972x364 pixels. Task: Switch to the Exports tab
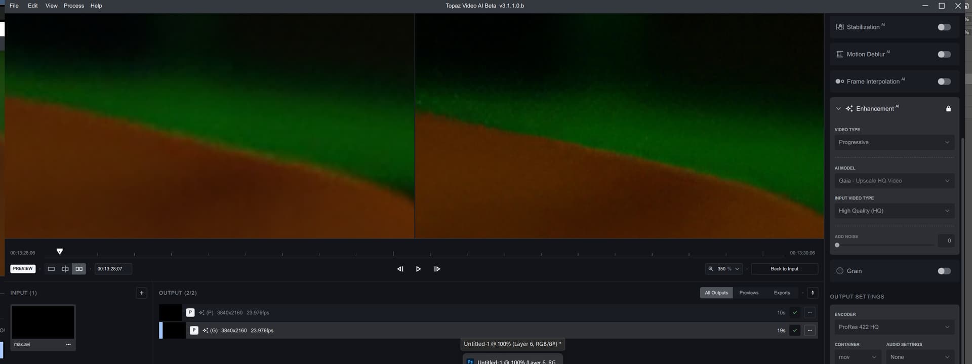(781, 293)
